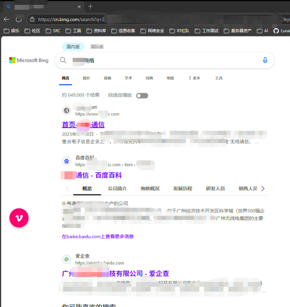The width and height of the screenshot is (290, 307).
Task: Click the pink floating v button
Action: tap(19, 218)
